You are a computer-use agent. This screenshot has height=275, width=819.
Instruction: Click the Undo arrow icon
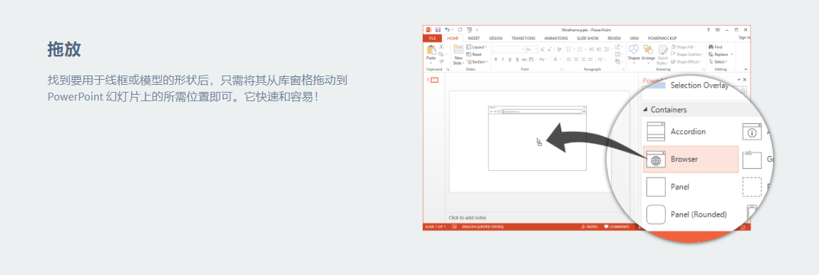click(x=447, y=30)
